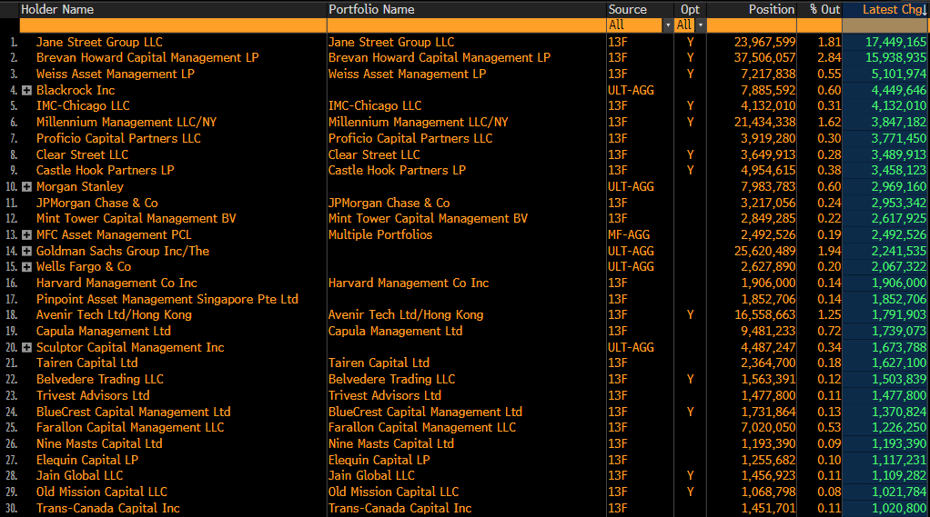Viewport: 930px width, 517px height.
Task: Select Old Mission Capital LLC holder
Action: (101, 492)
